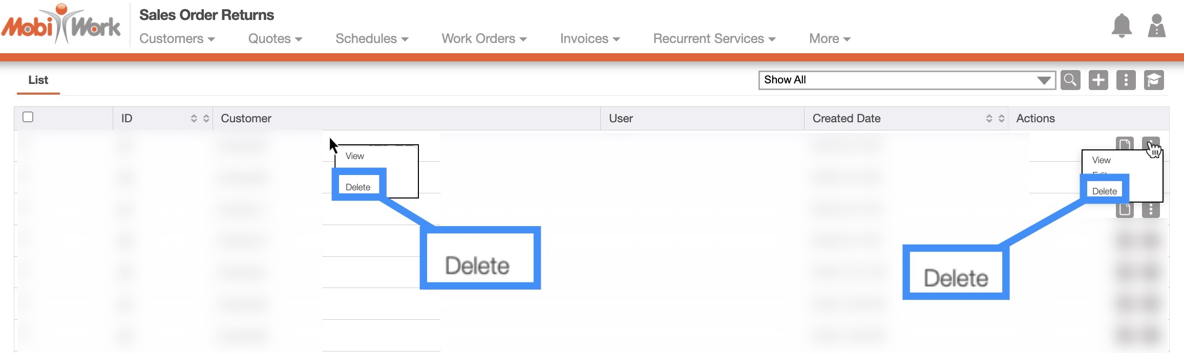Click the MobiWork logo
This screenshot has height=353, width=1184.
point(61,26)
